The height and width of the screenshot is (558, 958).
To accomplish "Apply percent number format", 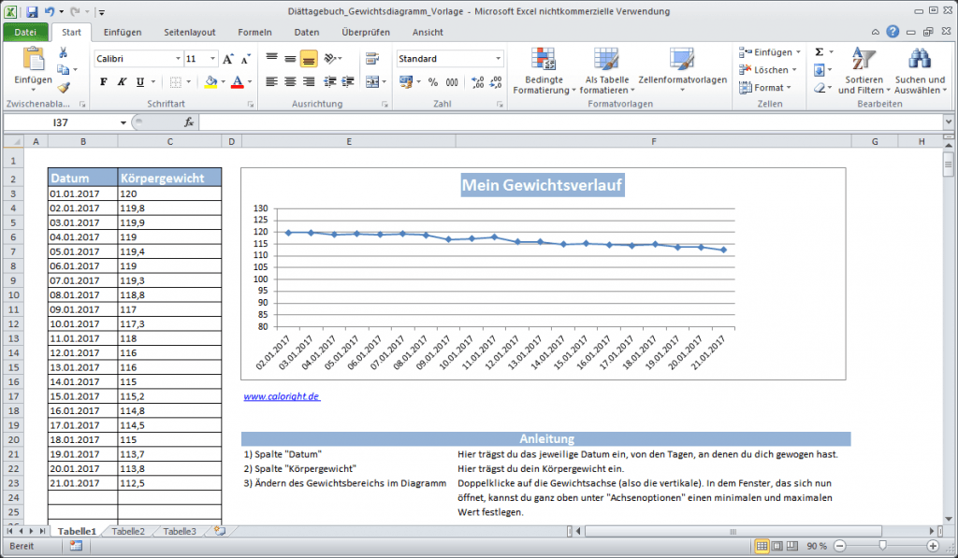I will click(x=433, y=82).
